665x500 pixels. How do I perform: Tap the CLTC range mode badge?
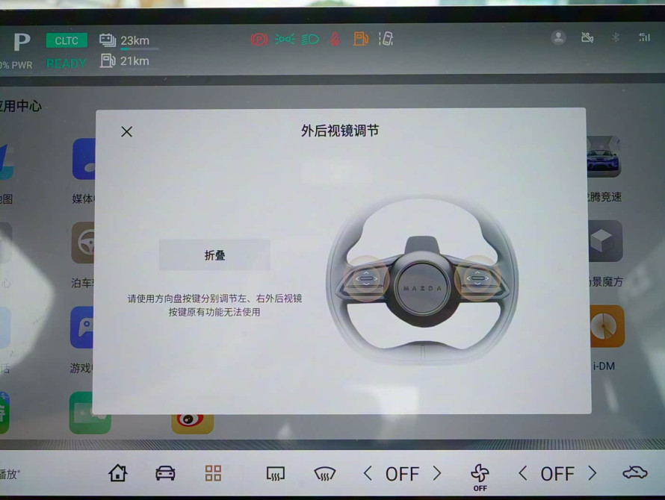pyautogui.click(x=66, y=41)
